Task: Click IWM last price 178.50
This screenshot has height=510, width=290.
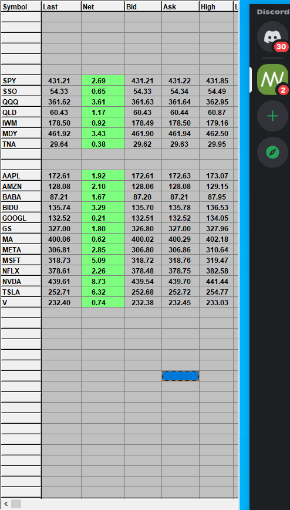Action: (x=62, y=123)
